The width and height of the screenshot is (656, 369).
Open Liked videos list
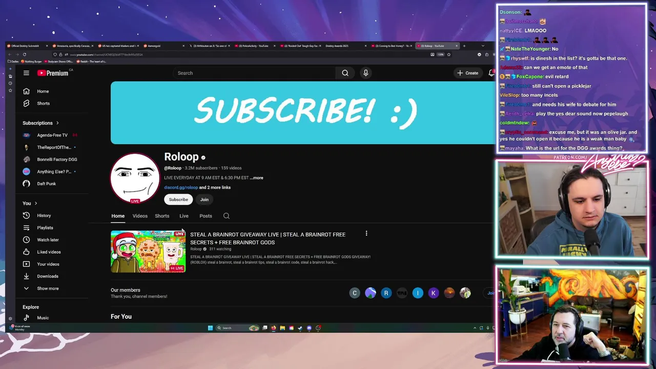pos(49,252)
